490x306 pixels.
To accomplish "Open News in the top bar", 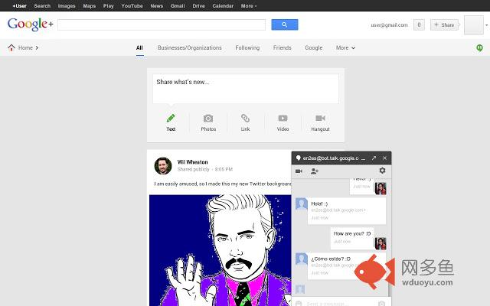I will (x=156, y=6).
